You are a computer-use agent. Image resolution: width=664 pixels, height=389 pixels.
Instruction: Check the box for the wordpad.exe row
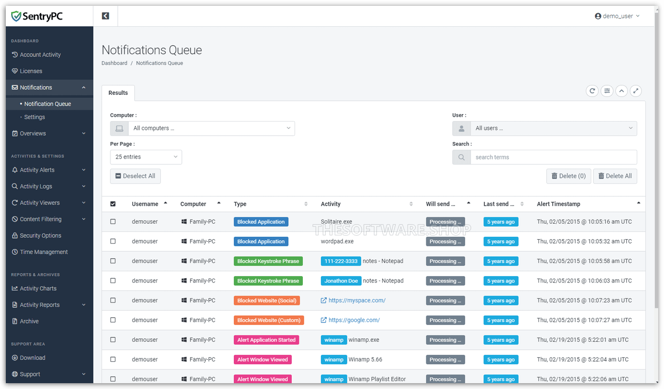(x=113, y=241)
